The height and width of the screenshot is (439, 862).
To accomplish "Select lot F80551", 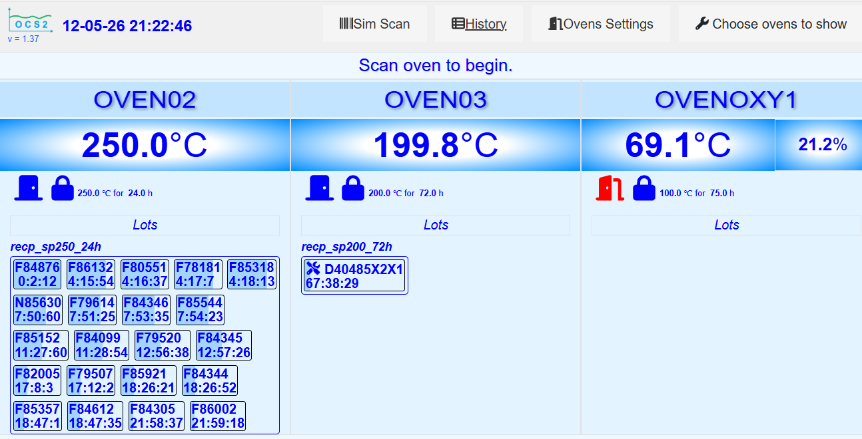I will click(145, 274).
